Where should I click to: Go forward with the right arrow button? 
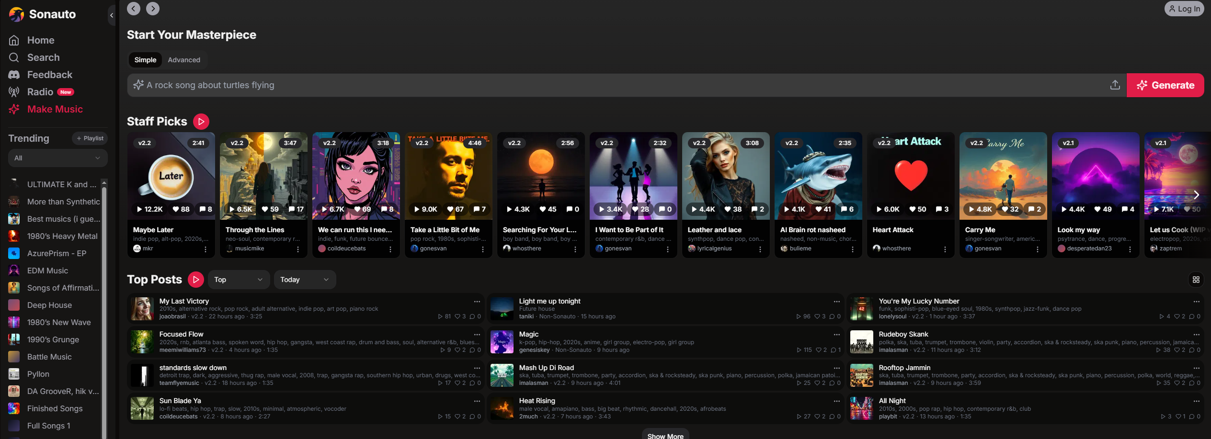tap(153, 9)
